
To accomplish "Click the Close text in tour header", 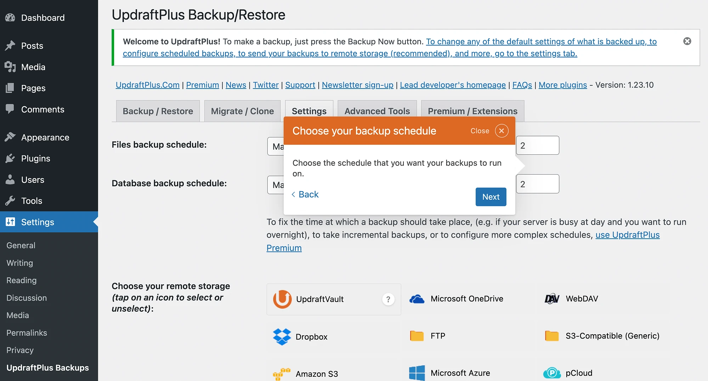I will tap(480, 131).
